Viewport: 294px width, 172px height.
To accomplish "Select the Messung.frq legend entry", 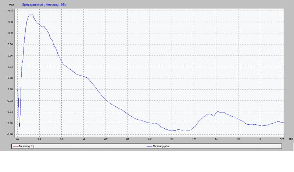I will 23,146.
